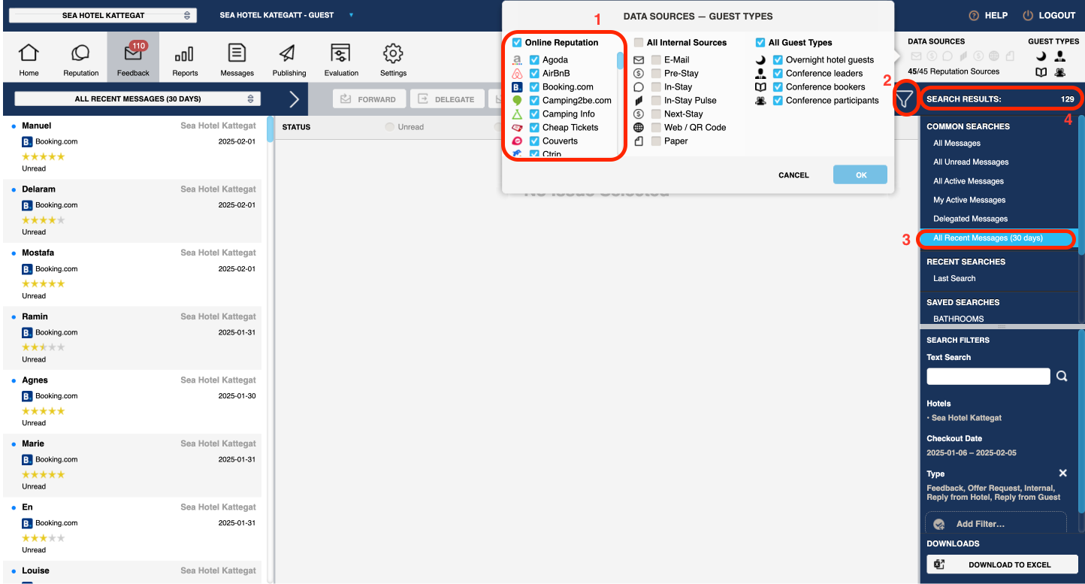Click into the Text Search input field
The image size is (1085, 584).
point(988,377)
